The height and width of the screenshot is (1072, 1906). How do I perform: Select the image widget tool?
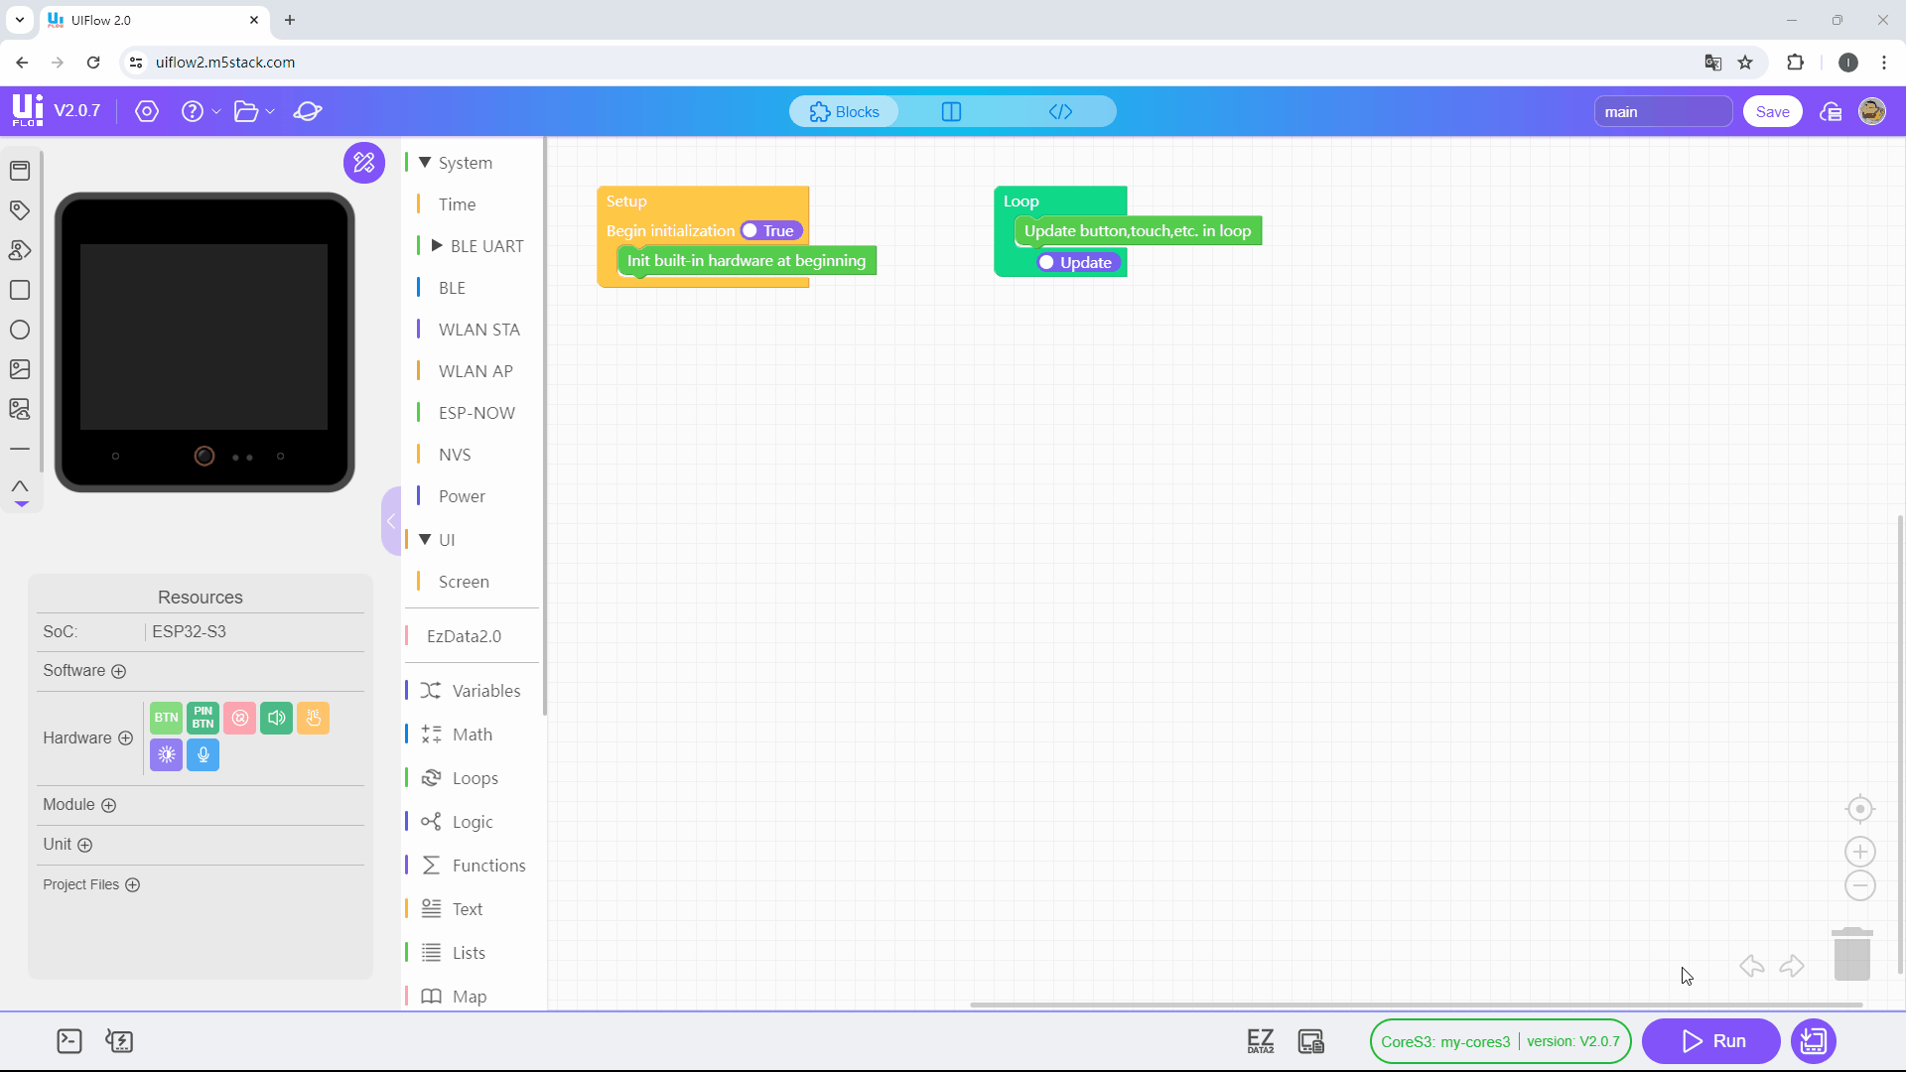20,369
